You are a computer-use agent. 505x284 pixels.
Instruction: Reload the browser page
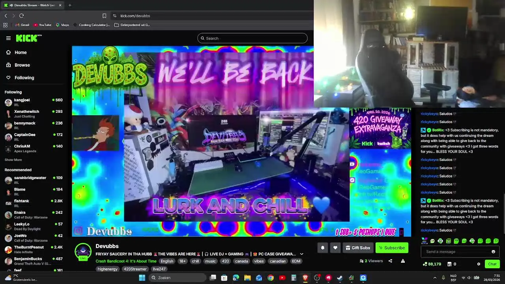(x=21, y=16)
